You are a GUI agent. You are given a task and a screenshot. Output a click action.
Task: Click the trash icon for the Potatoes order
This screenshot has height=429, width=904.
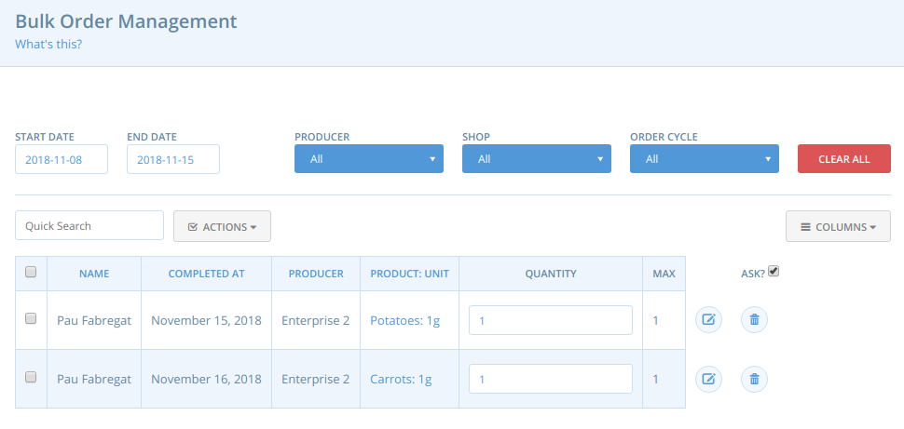tap(754, 319)
